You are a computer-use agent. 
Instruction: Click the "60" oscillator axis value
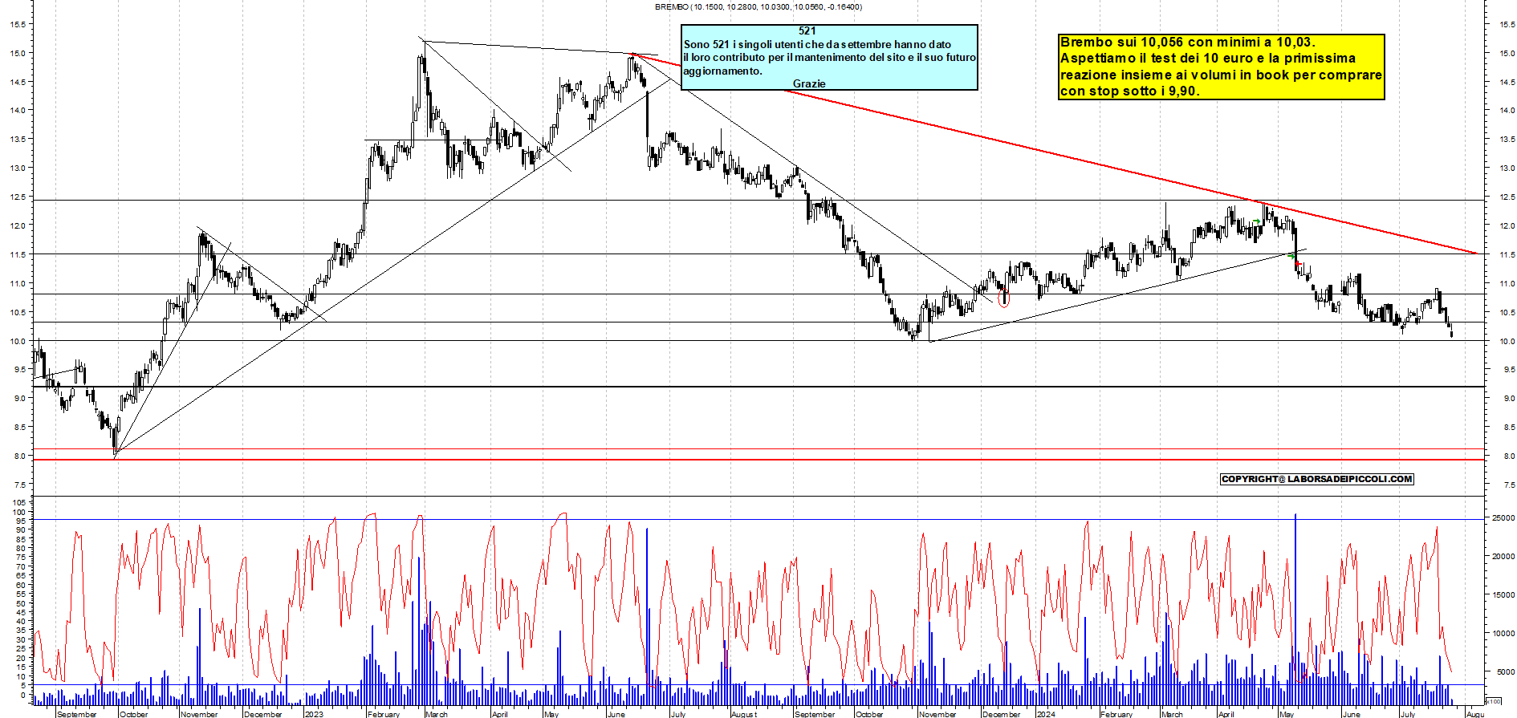[21, 585]
